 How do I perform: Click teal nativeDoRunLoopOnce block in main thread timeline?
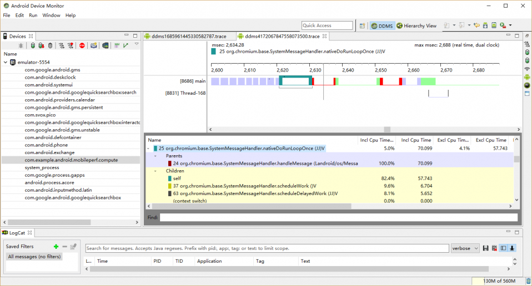(295, 81)
